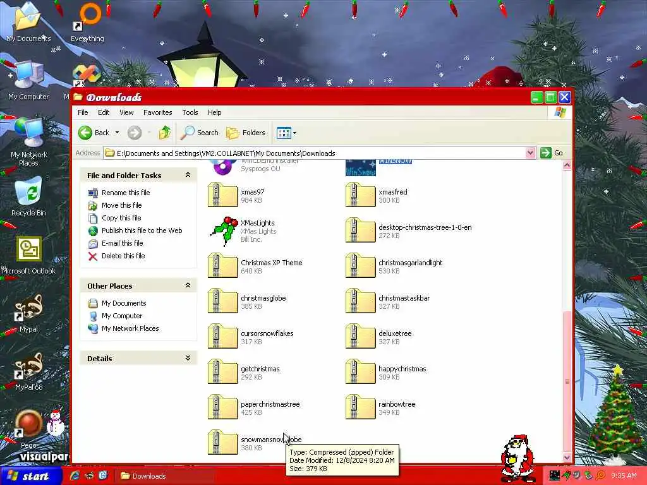Open the Back history dropdown arrow

click(117, 133)
